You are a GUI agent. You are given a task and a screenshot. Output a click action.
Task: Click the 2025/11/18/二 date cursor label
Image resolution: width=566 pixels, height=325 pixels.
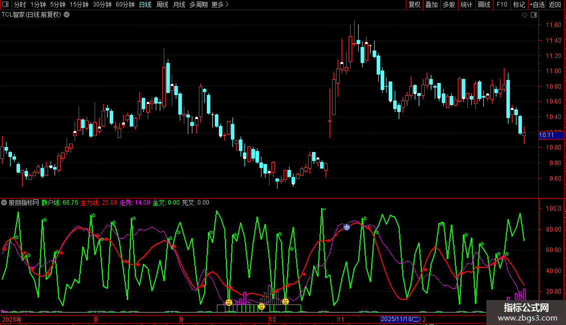tap(400, 319)
